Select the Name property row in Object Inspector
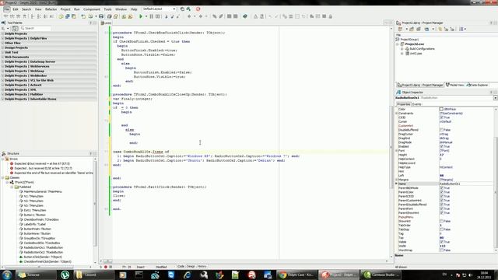Image resolution: width=498 pixels, height=280 pixels. point(444,184)
